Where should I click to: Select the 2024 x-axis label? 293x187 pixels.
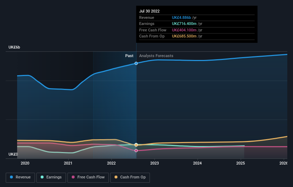coord(197,163)
